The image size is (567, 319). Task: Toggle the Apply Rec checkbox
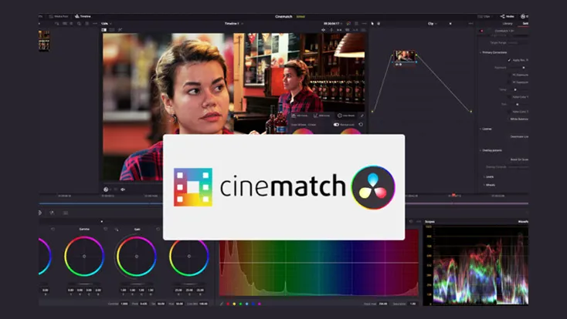[x=509, y=60]
